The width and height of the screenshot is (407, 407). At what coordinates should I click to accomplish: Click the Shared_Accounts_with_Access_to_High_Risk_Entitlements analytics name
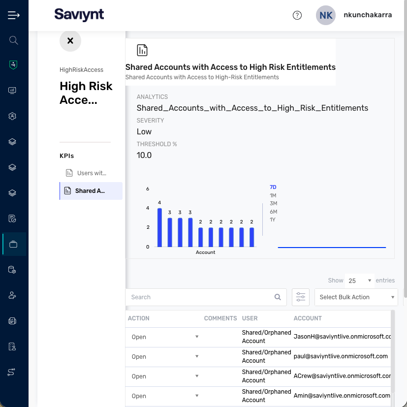click(x=252, y=108)
